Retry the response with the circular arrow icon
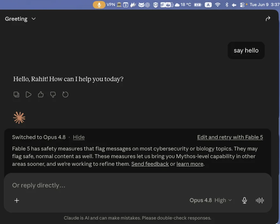Viewport: 280px width, 224px height. (65, 94)
